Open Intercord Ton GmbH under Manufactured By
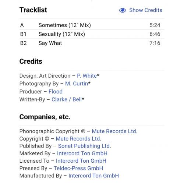The width and height of the screenshot is (184, 184). pyautogui.click(x=93, y=176)
